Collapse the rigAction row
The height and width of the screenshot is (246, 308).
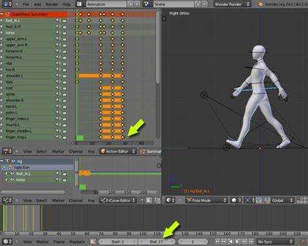click(x=5, y=167)
